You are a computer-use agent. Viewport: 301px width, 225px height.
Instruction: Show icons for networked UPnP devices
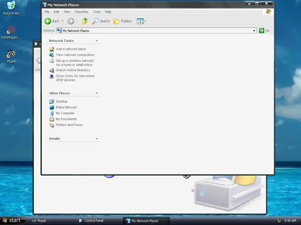pyautogui.click(x=75, y=78)
